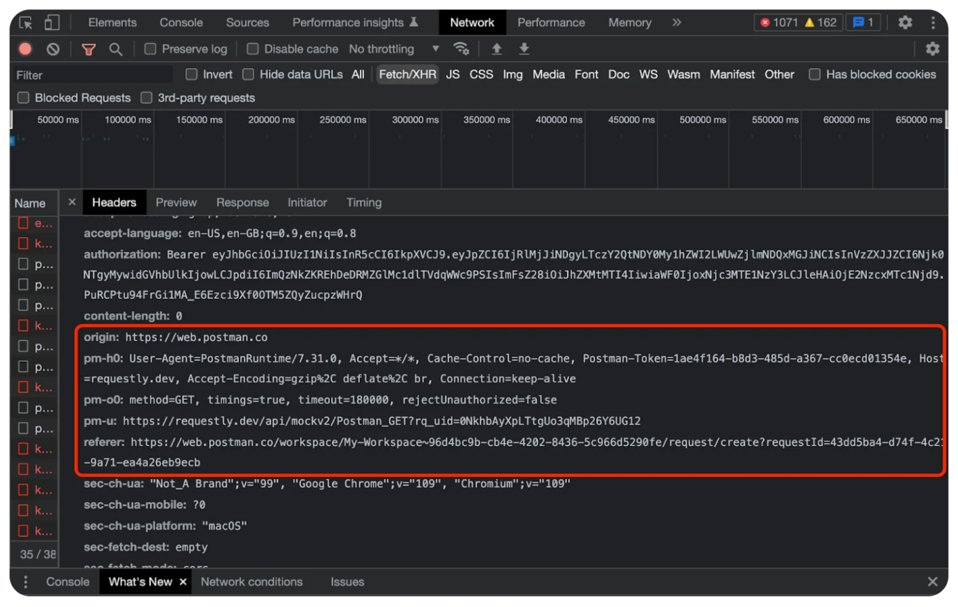Select the inspect element cursor

tap(25, 22)
